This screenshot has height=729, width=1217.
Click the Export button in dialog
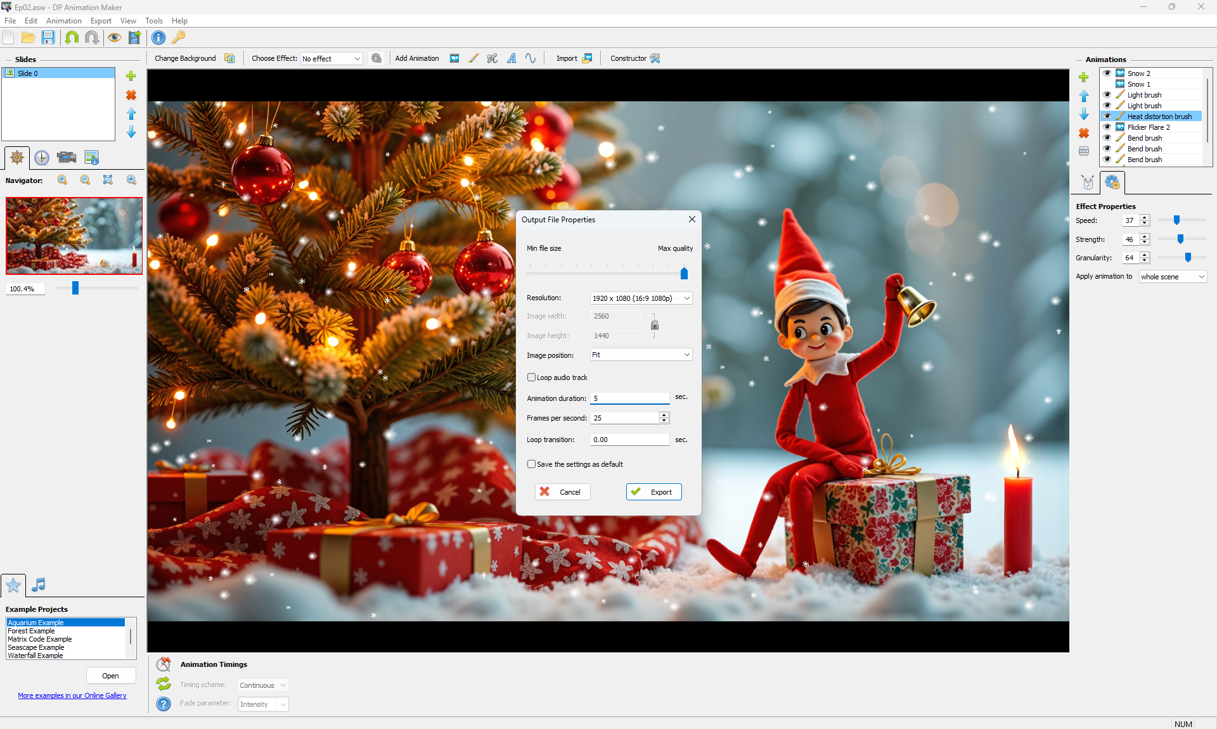click(654, 492)
